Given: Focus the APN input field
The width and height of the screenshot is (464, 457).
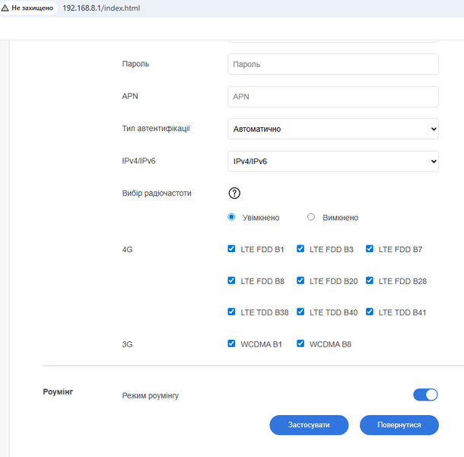Looking at the screenshot, I should pyautogui.click(x=333, y=97).
